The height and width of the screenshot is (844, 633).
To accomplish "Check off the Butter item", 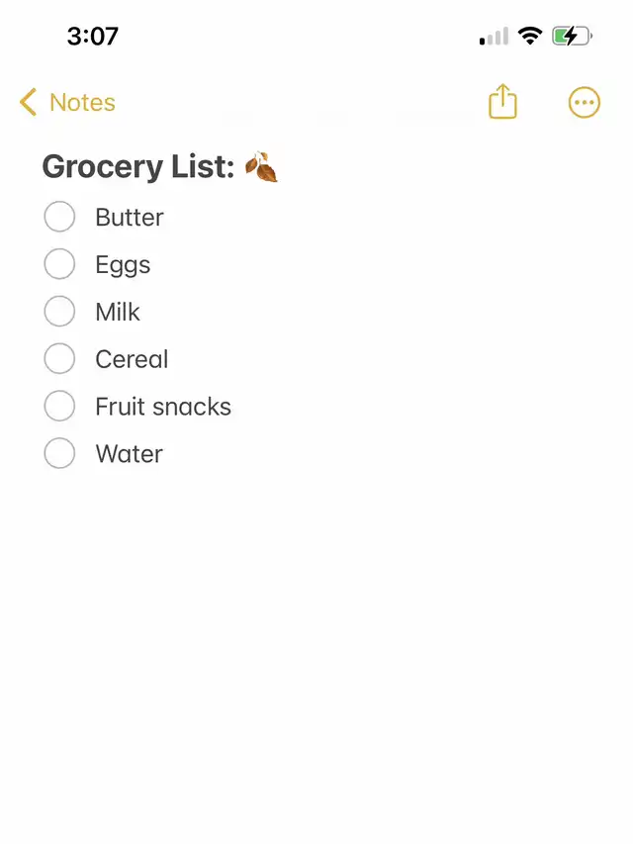I will tap(59, 217).
